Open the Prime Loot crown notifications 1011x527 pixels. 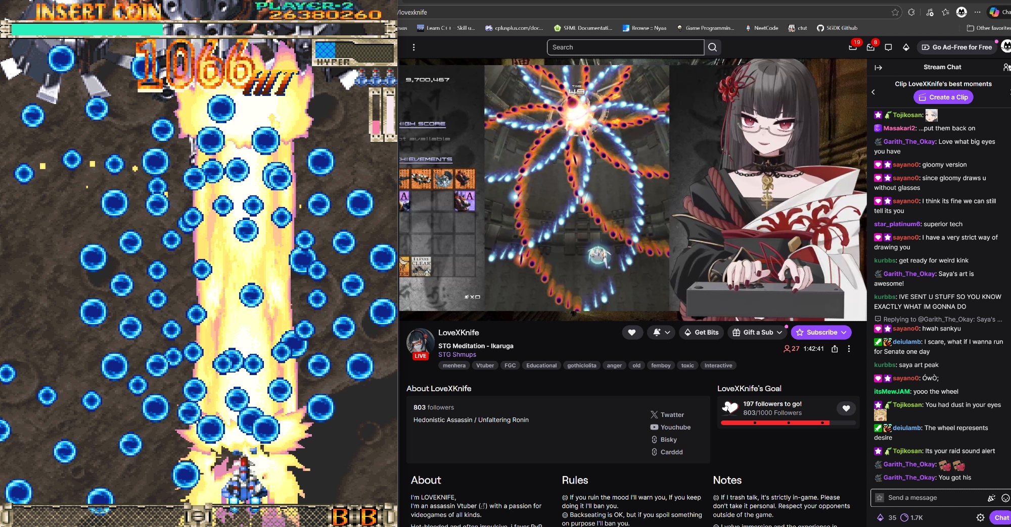point(853,47)
